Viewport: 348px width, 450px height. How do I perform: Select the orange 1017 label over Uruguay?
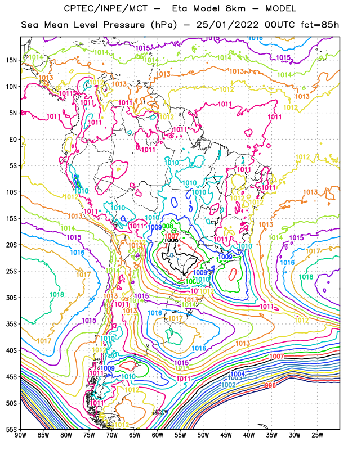[x=175, y=318]
